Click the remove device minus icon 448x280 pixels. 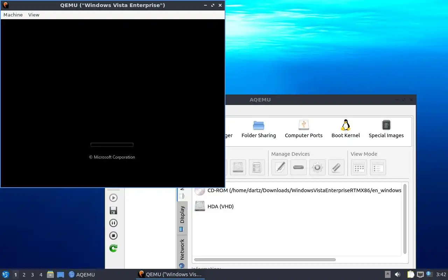pos(299,167)
